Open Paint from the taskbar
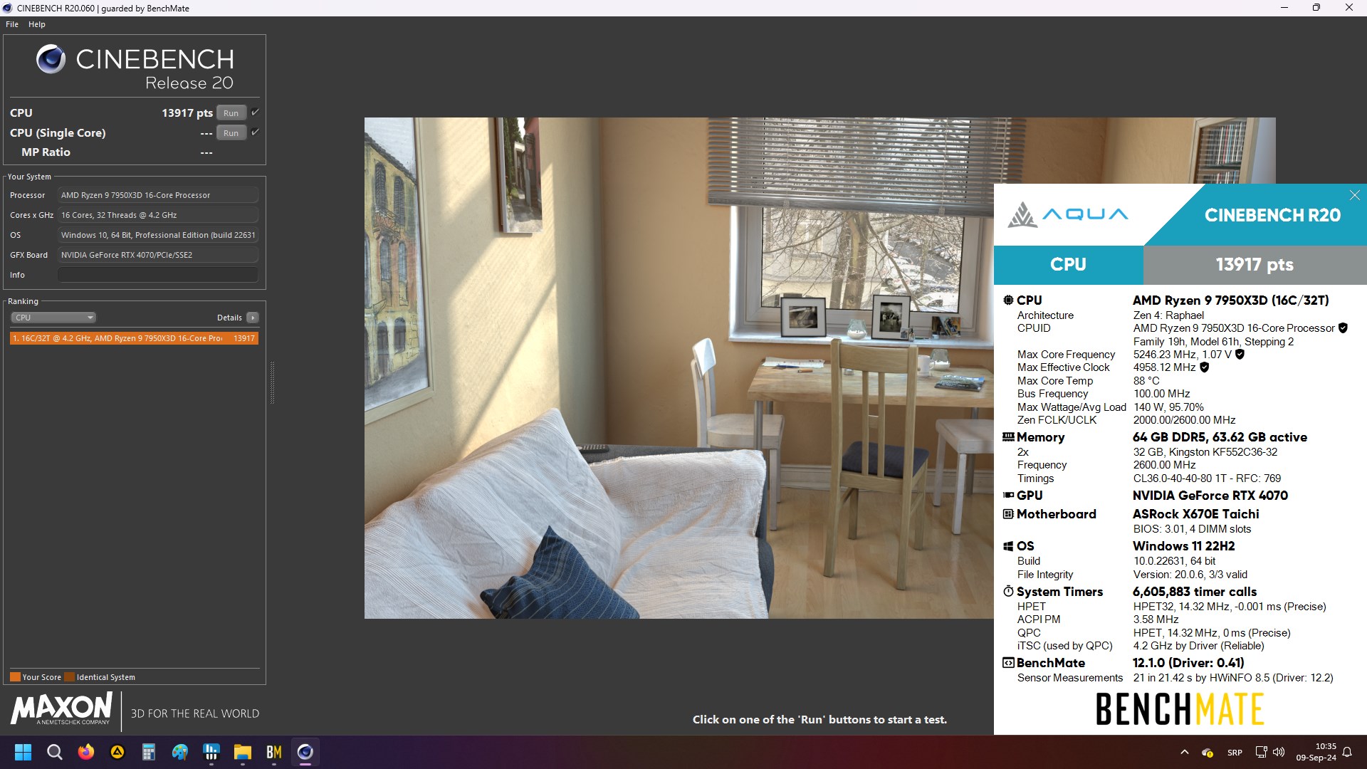Image resolution: width=1367 pixels, height=769 pixels. click(x=179, y=752)
